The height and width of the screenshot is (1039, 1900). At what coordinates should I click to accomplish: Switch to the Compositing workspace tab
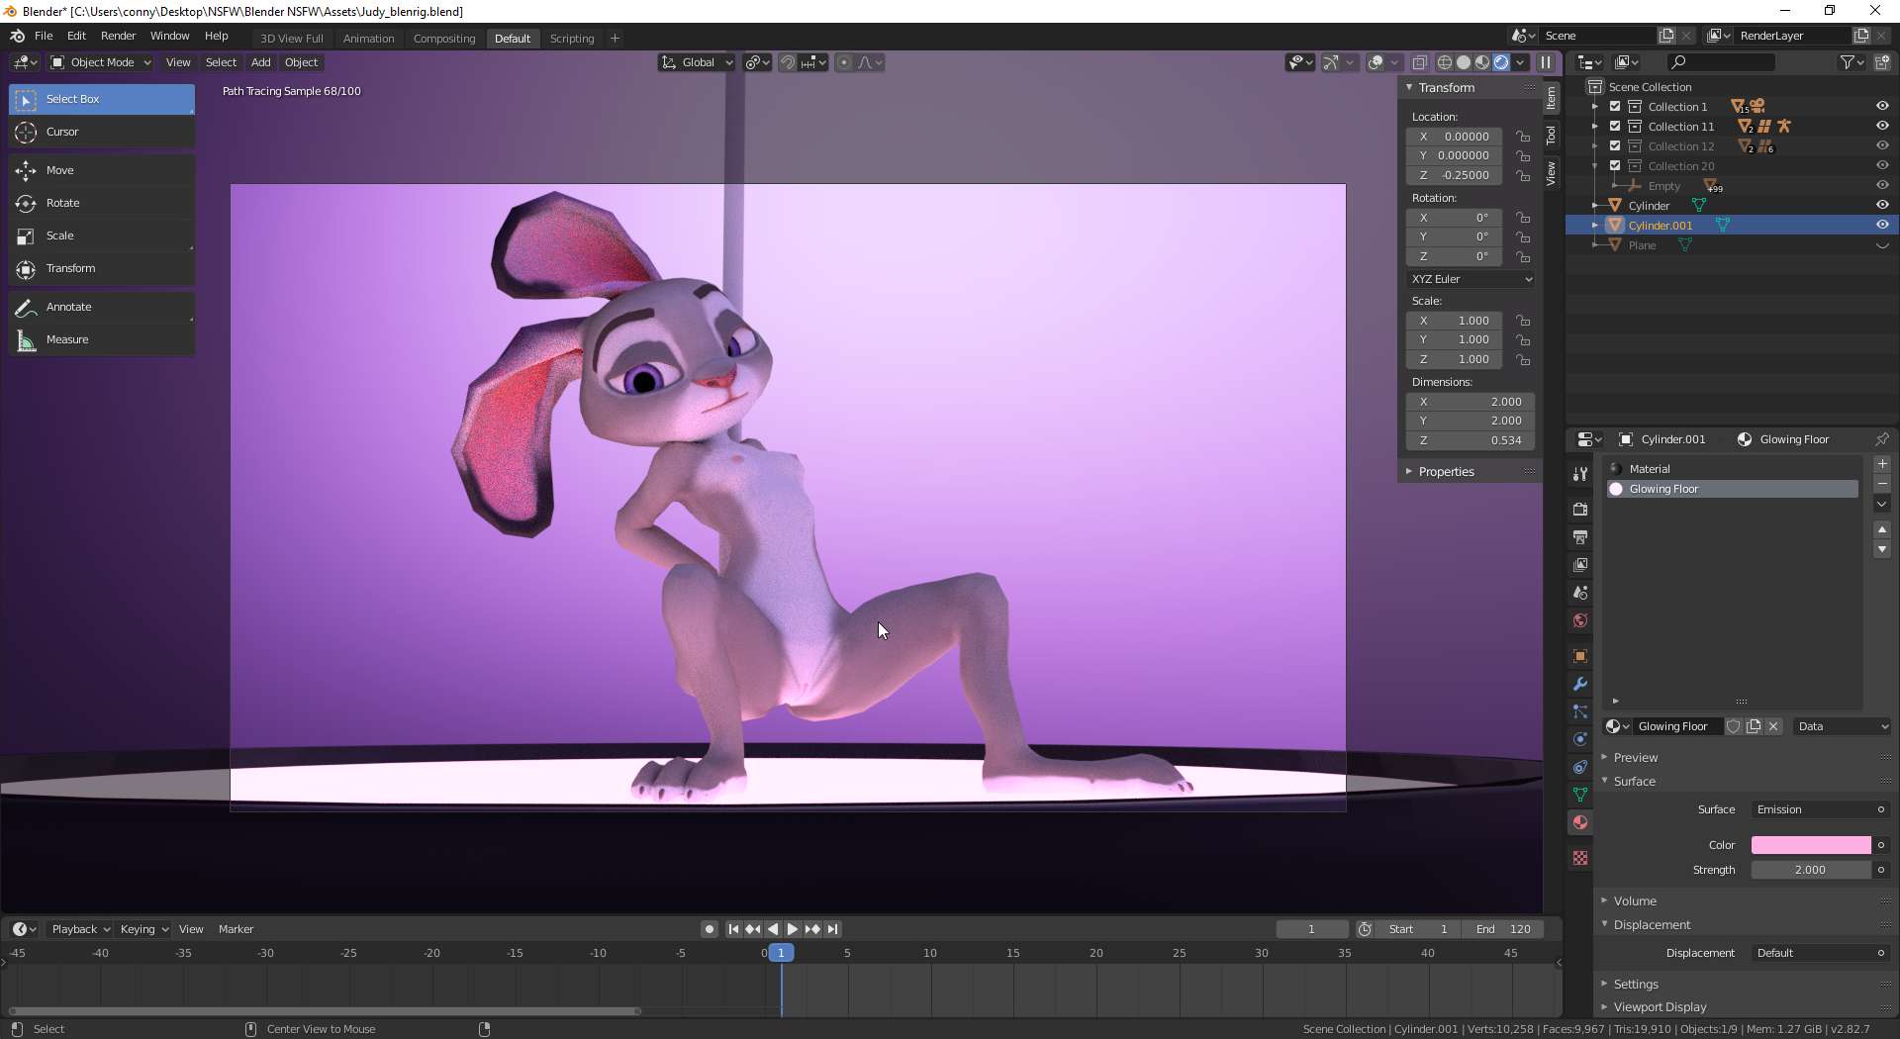pyautogui.click(x=444, y=39)
